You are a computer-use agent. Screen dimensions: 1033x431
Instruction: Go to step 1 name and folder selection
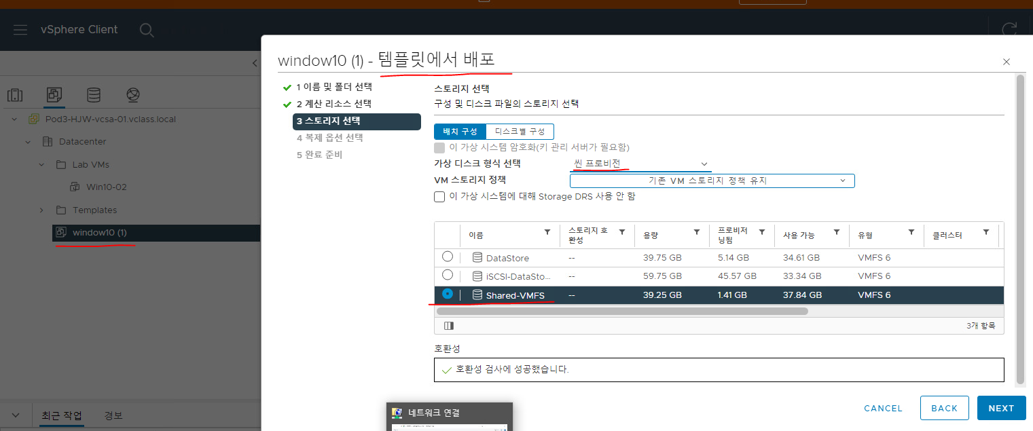[x=334, y=87]
